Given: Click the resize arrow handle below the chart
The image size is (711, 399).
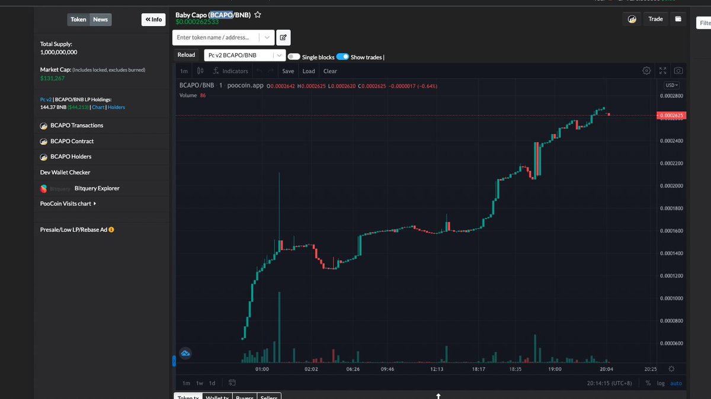Looking at the screenshot, I should point(438,395).
